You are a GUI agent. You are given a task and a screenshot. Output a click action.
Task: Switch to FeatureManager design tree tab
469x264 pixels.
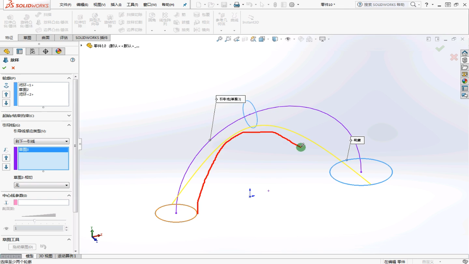point(7,51)
